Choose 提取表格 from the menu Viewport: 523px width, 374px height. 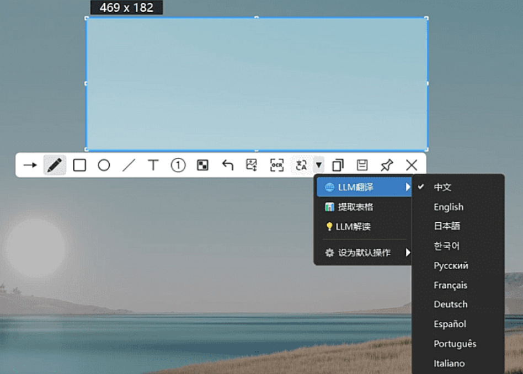pyautogui.click(x=356, y=208)
